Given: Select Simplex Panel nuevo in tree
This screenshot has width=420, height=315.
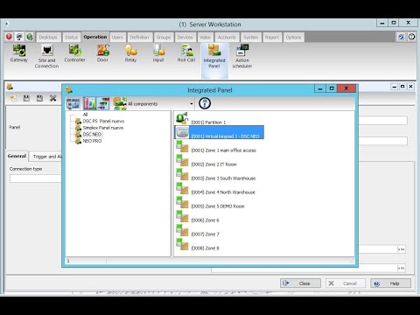Looking at the screenshot, I should [103, 128].
